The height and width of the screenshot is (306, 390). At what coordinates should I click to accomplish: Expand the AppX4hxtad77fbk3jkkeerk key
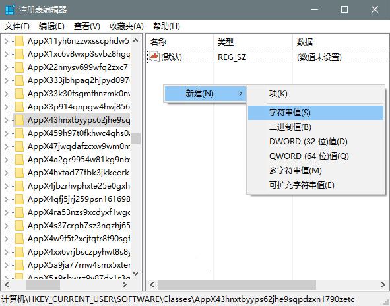(7, 173)
